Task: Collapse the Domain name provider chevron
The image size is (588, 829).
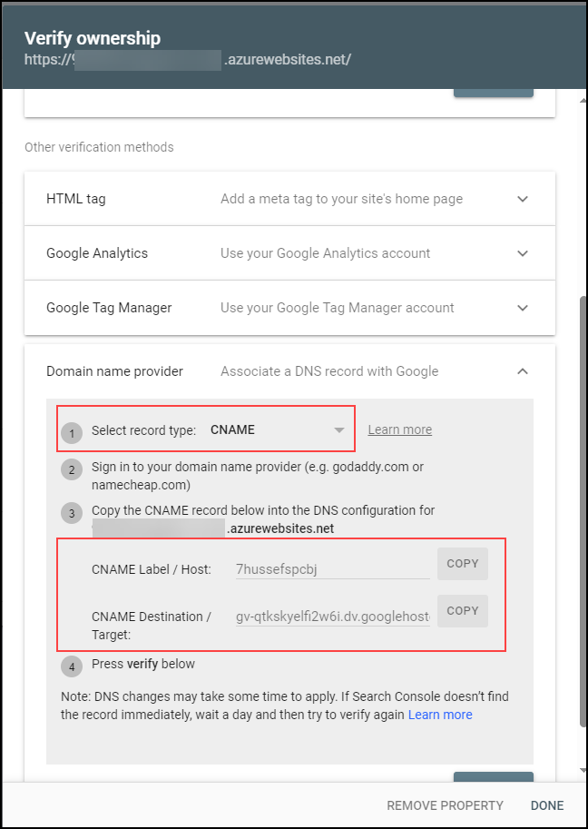Action: point(523,371)
